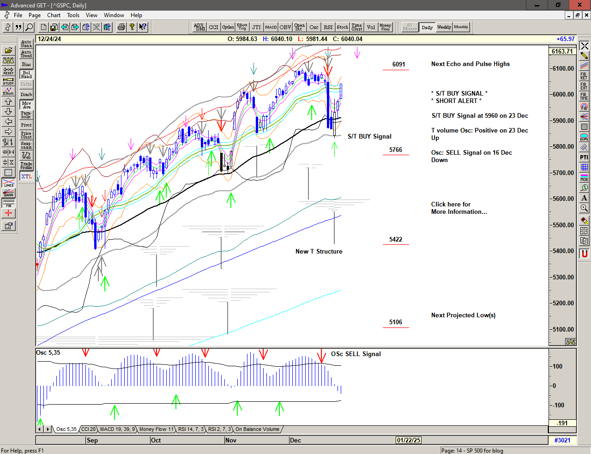This screenshot has height=454, width=591.
Task: Select the MOB tool icon
Action: point(584,177)
